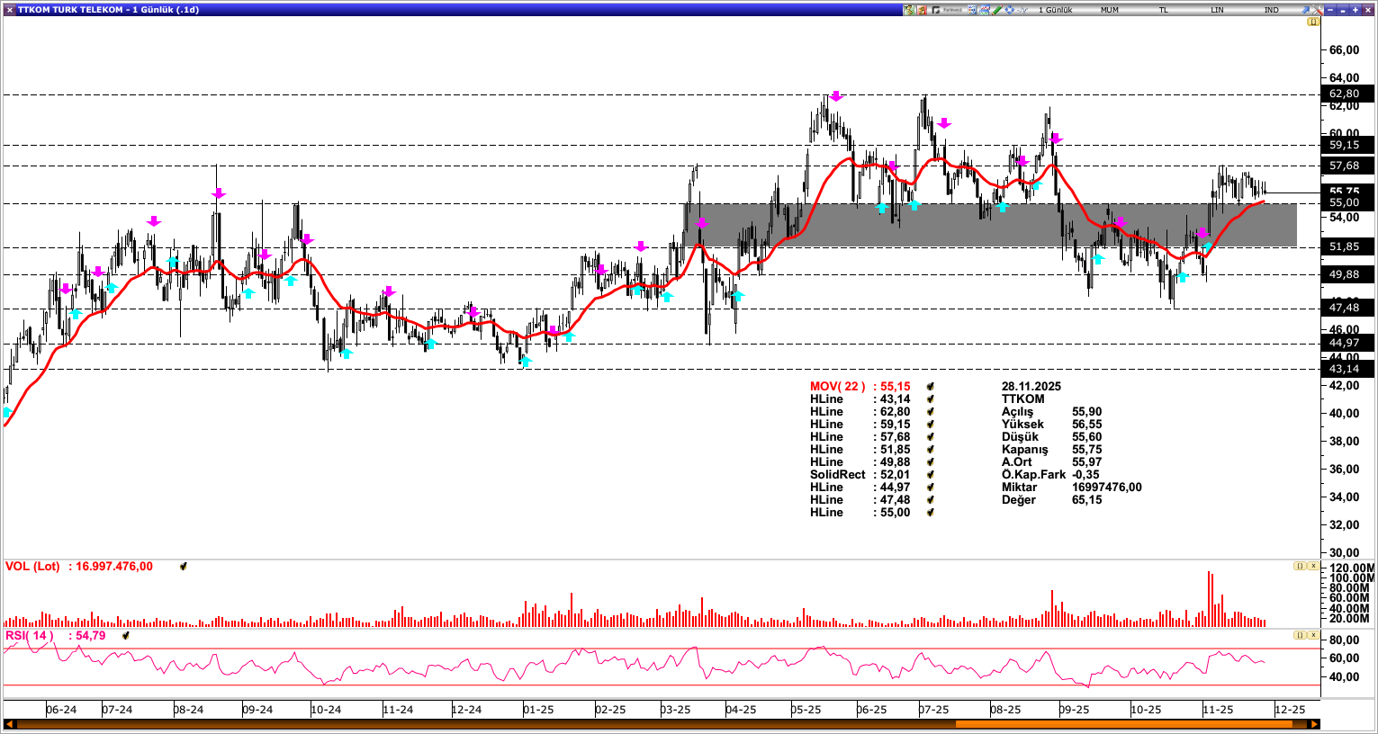Image resolution: width=1378 pixels, height=734 pixels.
Task: Select the IND option in the title bar
Action: coord(1271,10)
